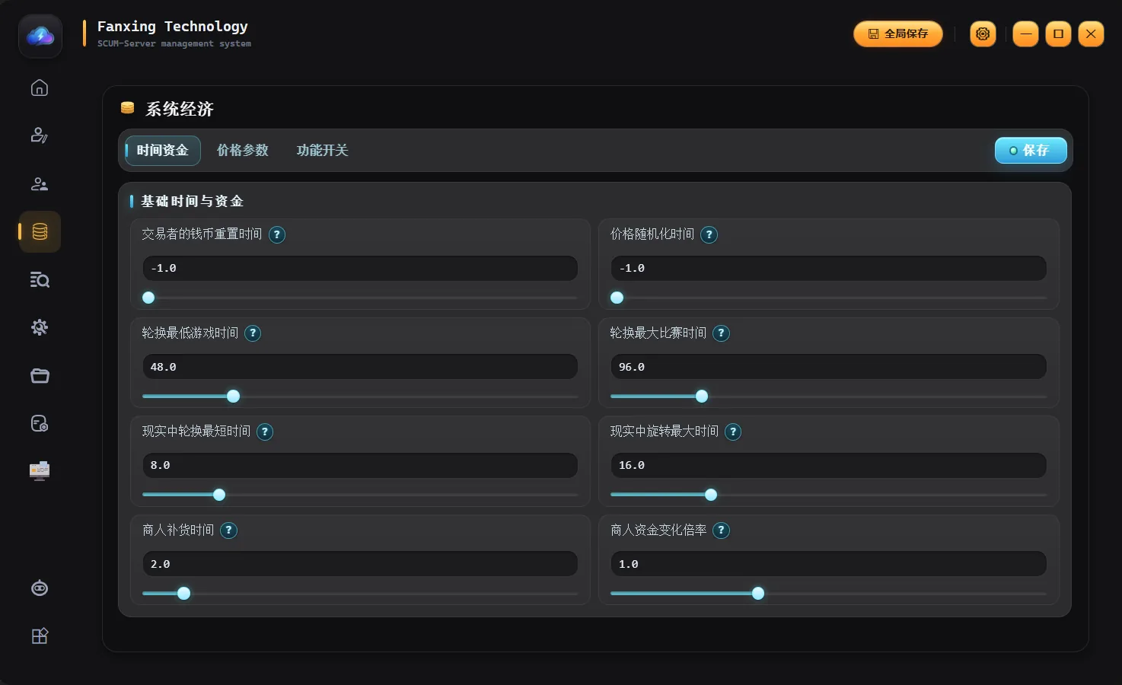The image size is (1122, 685).
Task: Switch to the 时间资金 tab
Action: (x=162, y=151)
